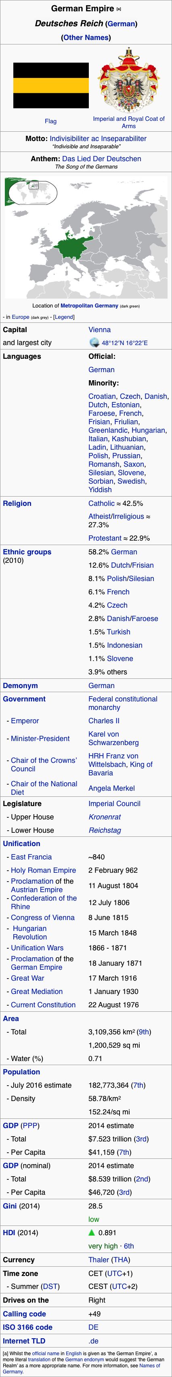Click the Holy Roman Empire link
Image resolution: width=172 pixels, height=1377 pixels.
click(43, 870)
